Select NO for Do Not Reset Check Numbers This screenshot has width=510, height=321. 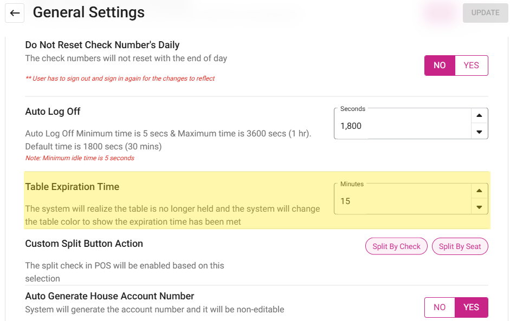click(440, 65)
